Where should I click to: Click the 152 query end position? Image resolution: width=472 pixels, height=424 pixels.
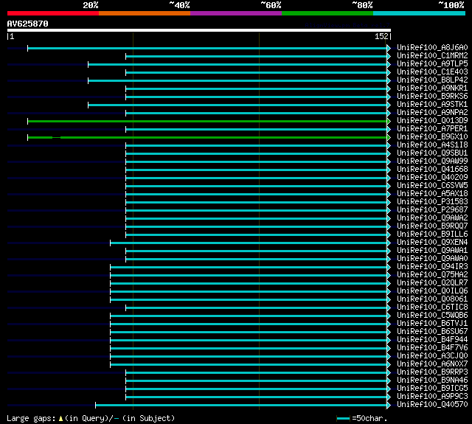[381, 36]
